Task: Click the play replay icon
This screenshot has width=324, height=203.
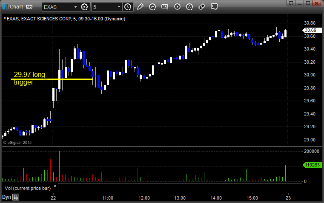Action: pos(177,7)
